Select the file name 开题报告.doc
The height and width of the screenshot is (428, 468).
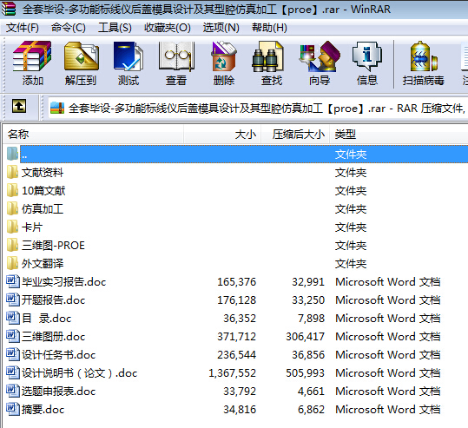tap(54, 300)
